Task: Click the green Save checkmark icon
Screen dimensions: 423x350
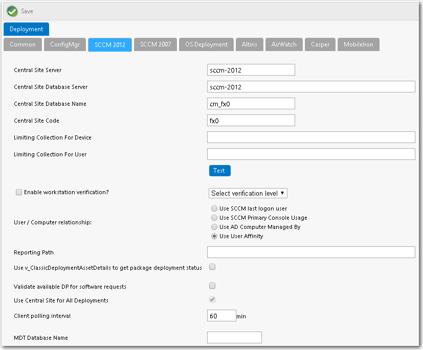Action: point(12,11)
